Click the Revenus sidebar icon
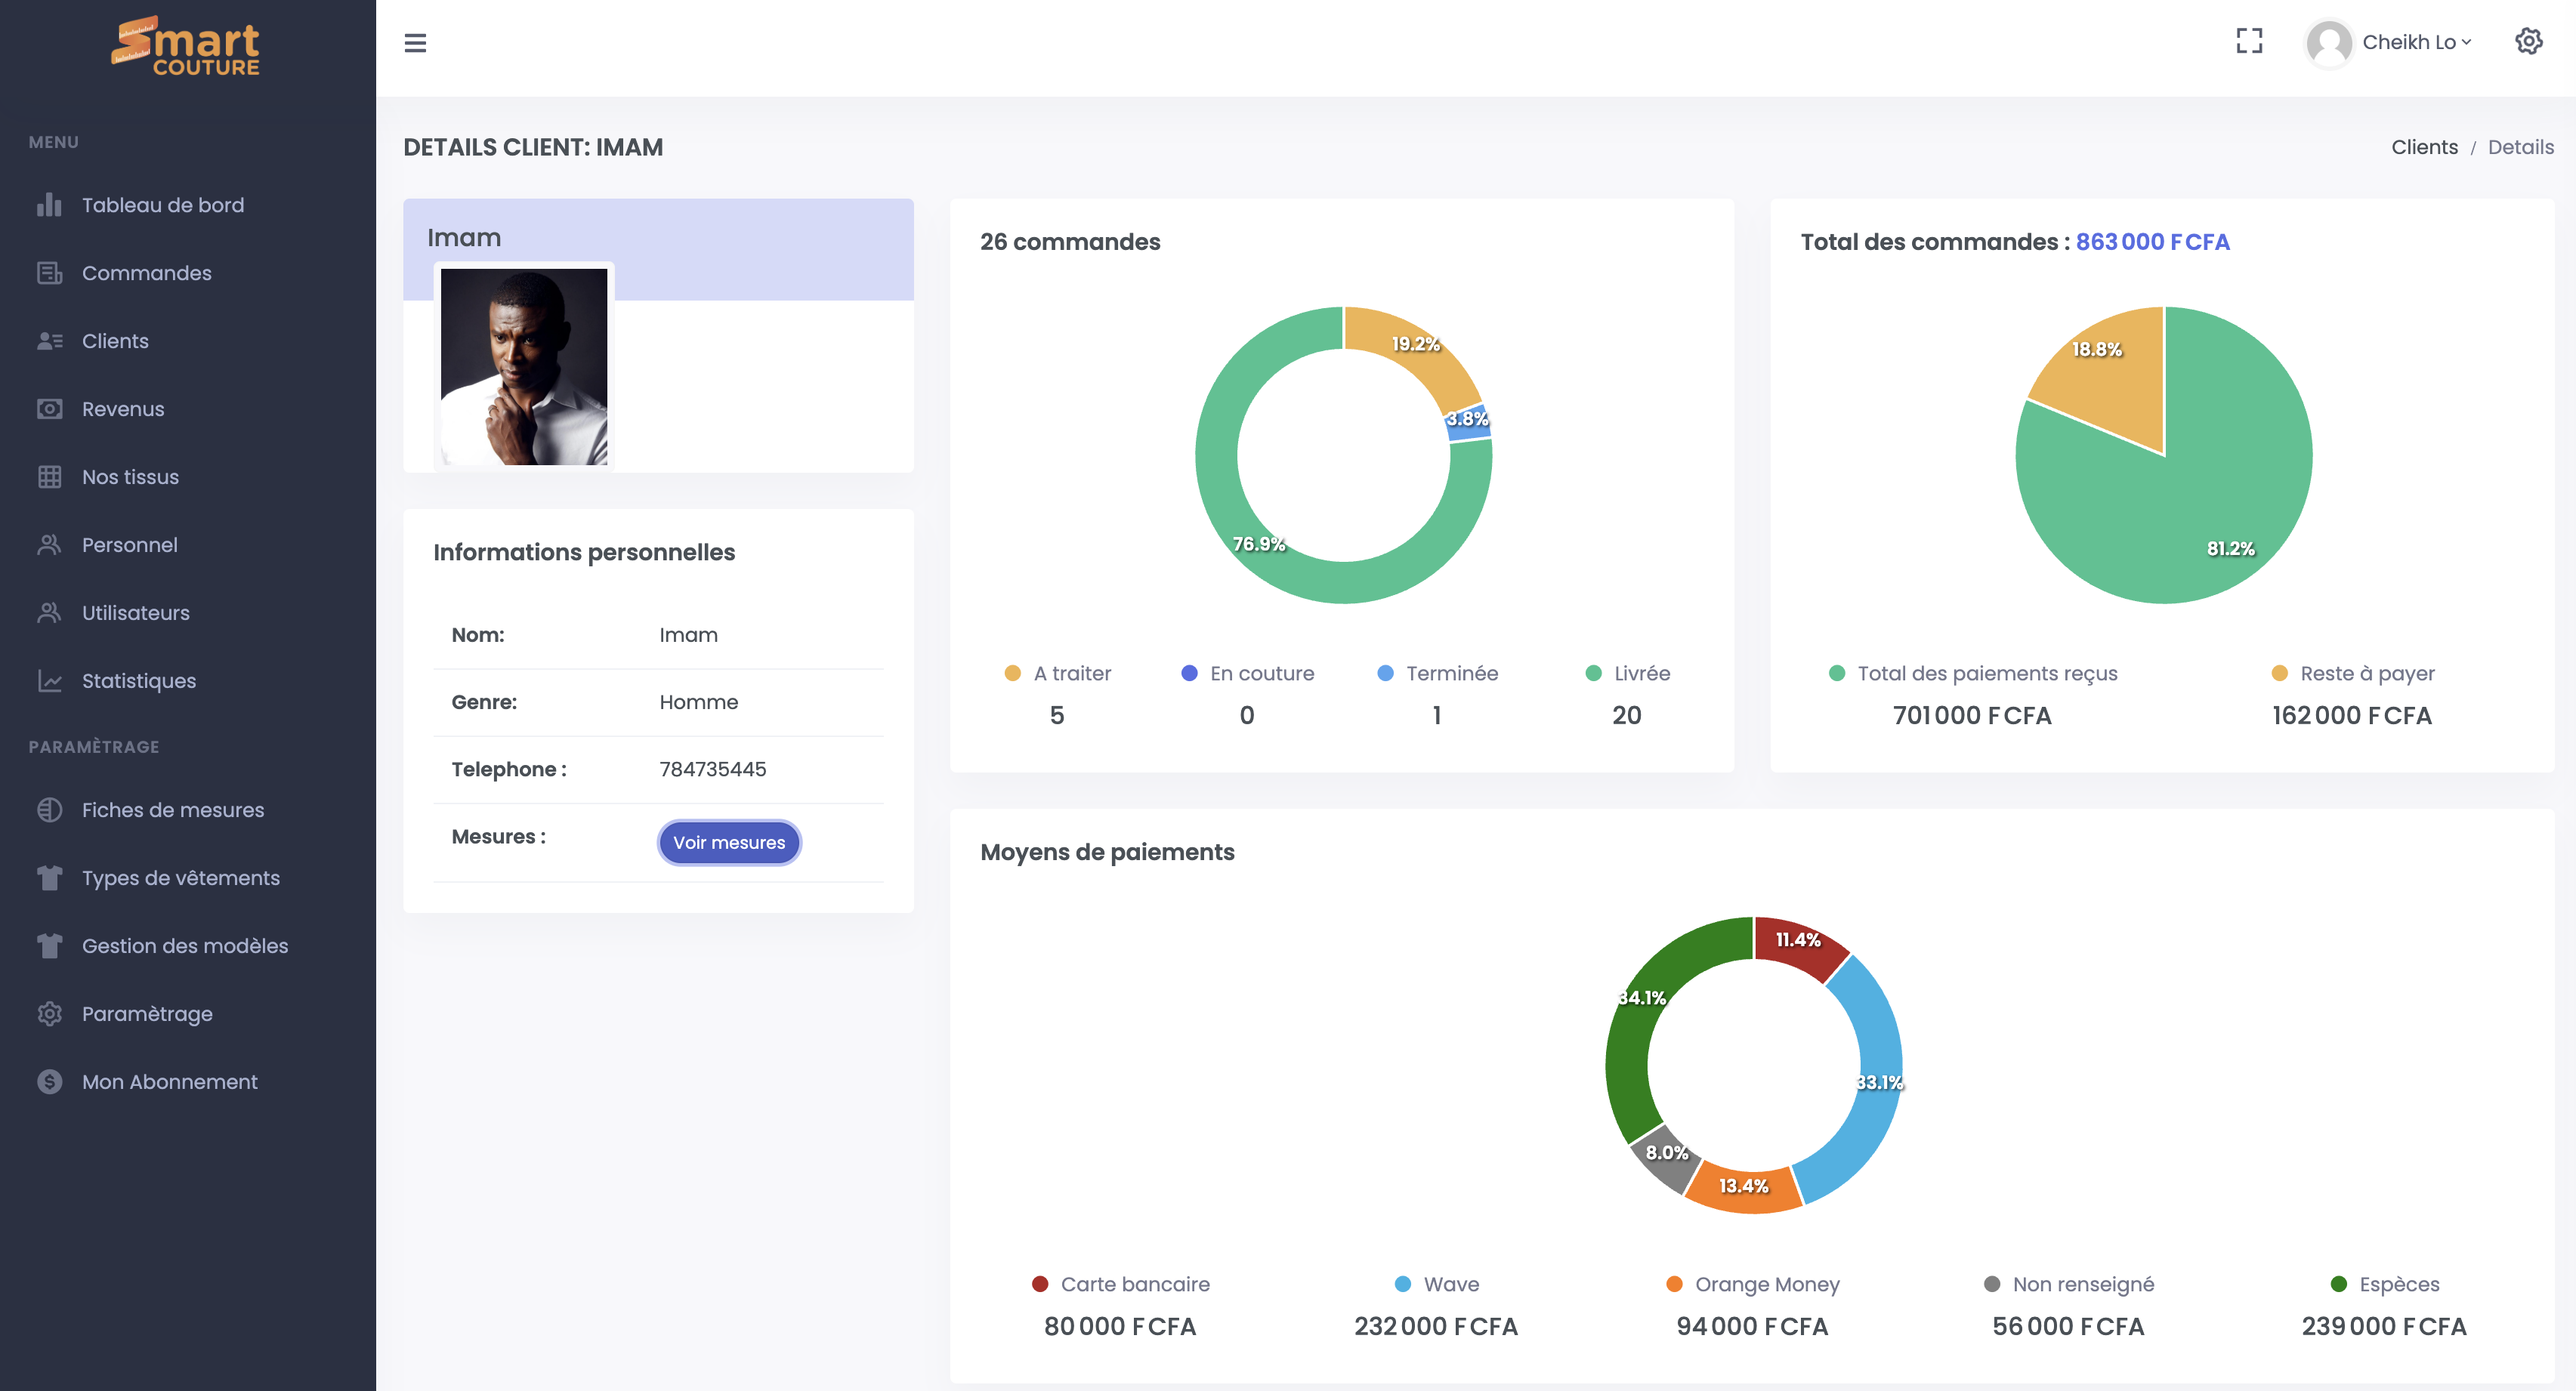Screen dimensions: 2576x1391 coord(48,409)
